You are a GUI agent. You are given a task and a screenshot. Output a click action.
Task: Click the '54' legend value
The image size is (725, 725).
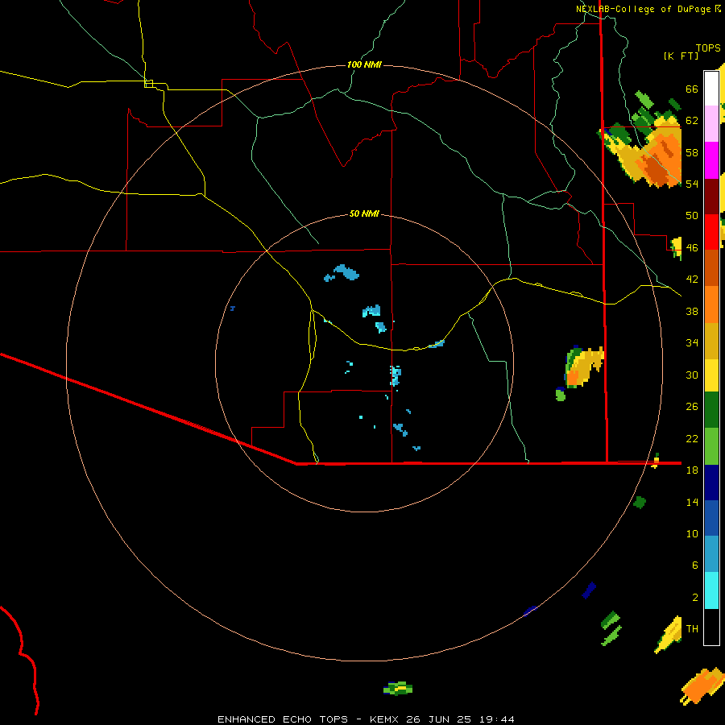click(x=692, y=184)
